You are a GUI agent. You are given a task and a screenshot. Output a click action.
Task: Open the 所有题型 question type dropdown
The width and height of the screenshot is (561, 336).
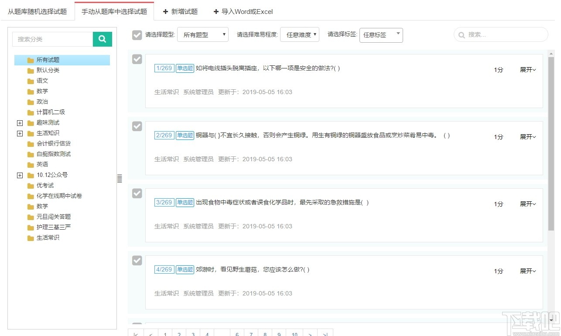point(203,34)
